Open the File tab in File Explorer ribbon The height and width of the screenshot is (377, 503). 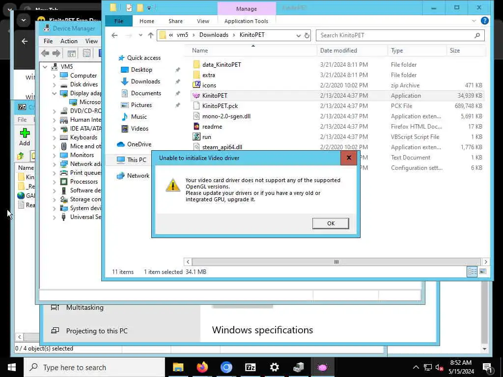pyautogui.click(x=119, y=21)
